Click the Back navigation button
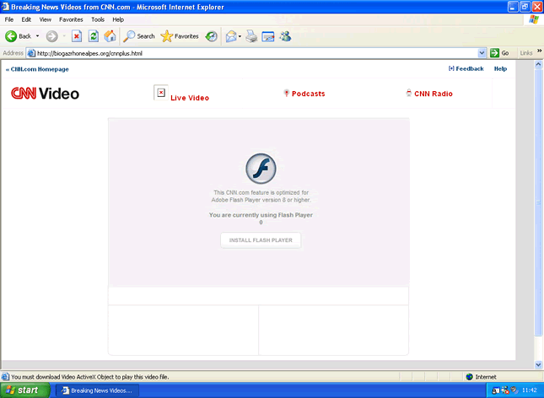 click(x=19, y=36)
